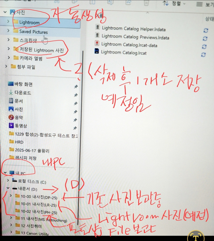Click the 로컬 디스크 (C:) drive icon

point(14,180)
